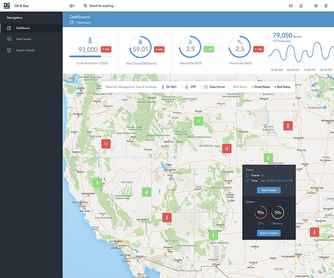334x278 pixels.
Task: Click the 50% Memory gauge
Action: pos(278,212)
